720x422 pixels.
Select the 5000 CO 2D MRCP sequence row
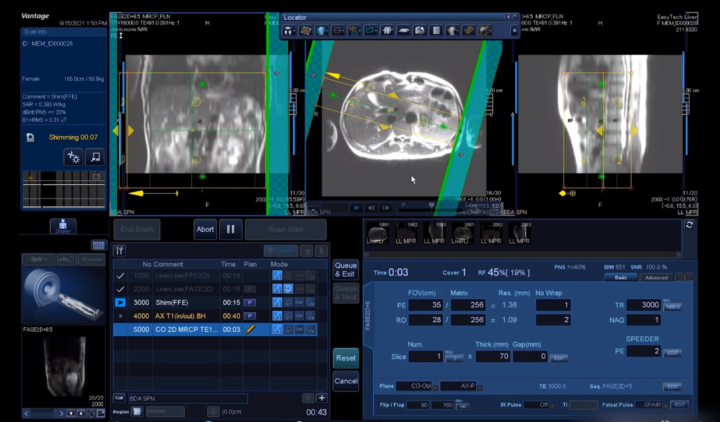tap(215, 329)
